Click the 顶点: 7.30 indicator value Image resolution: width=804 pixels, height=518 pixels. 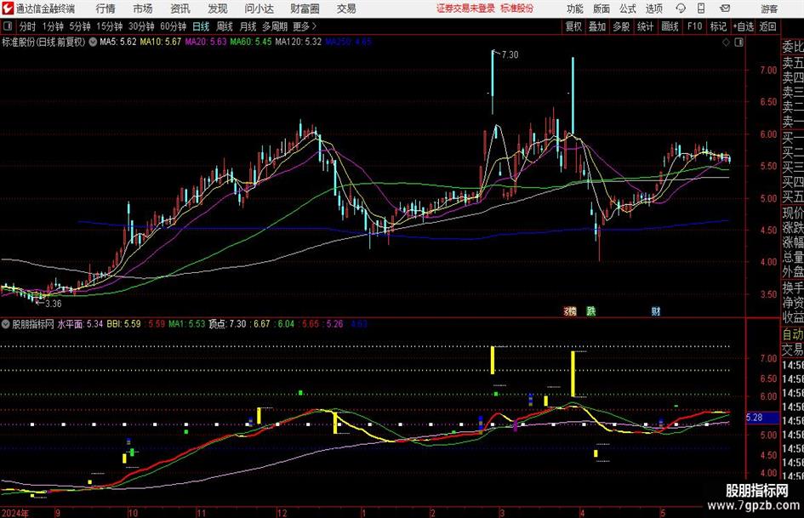(x=227, y=324)
